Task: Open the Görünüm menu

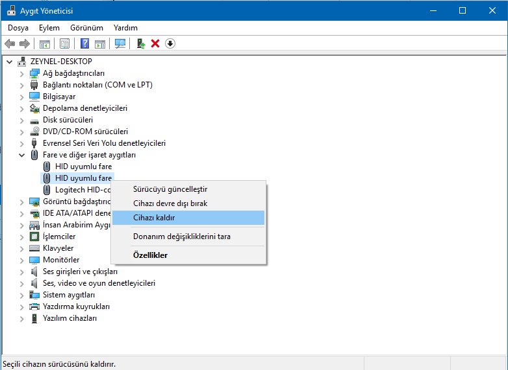Action: (x=86, y=28)
